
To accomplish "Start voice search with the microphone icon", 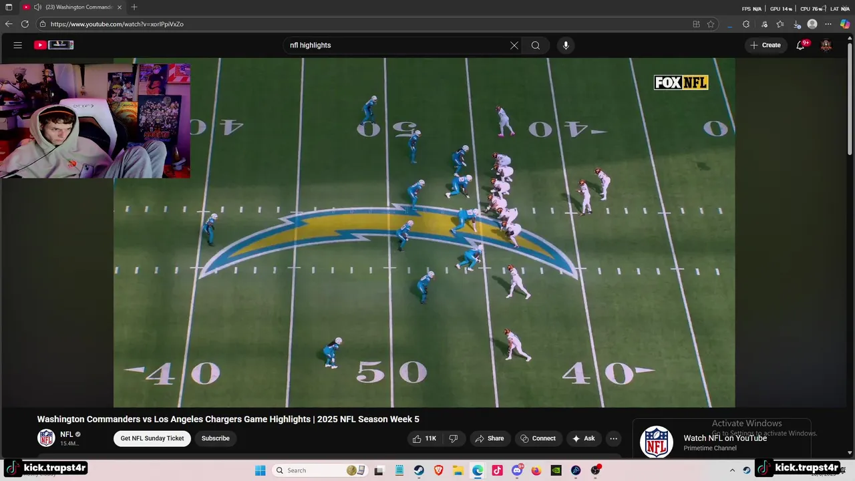I will coord(566,45).
